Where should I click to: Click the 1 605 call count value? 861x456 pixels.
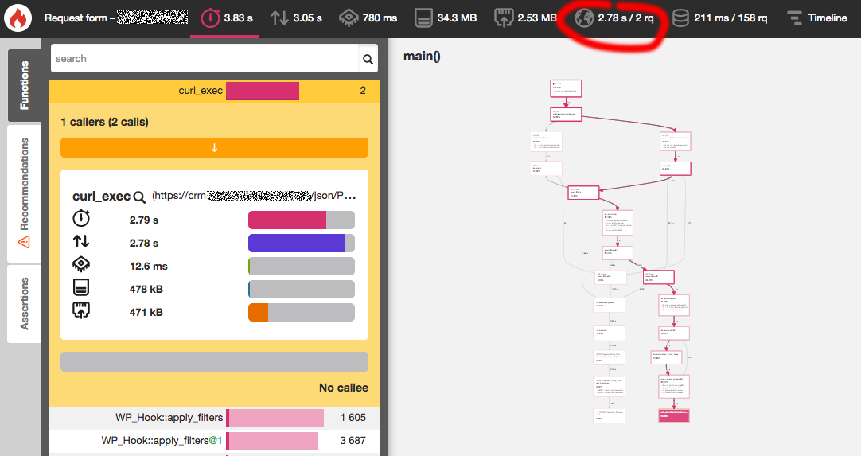point(353,418)
